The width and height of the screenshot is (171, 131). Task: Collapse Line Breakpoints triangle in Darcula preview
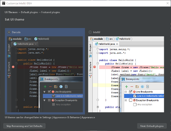[44, 92]
